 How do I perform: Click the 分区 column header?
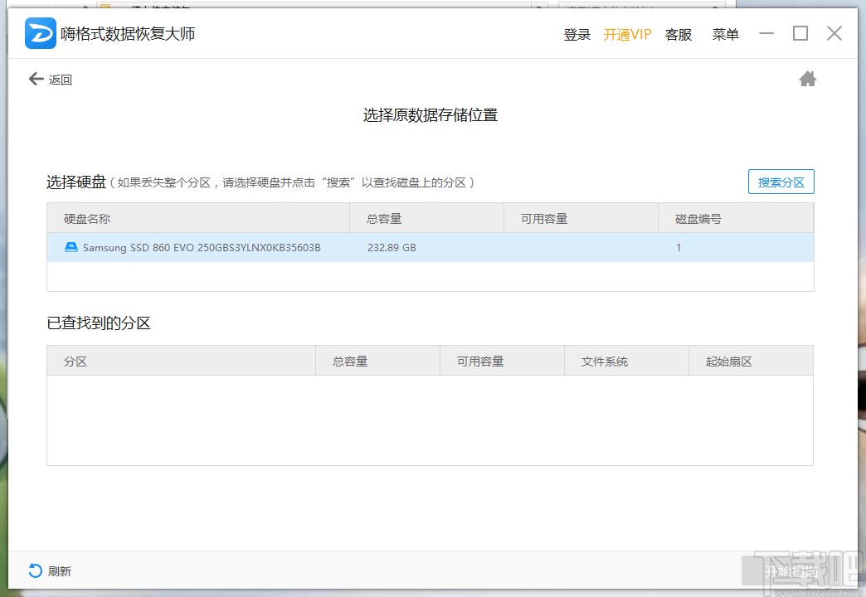pyautogui.click(x=181, y=361)
